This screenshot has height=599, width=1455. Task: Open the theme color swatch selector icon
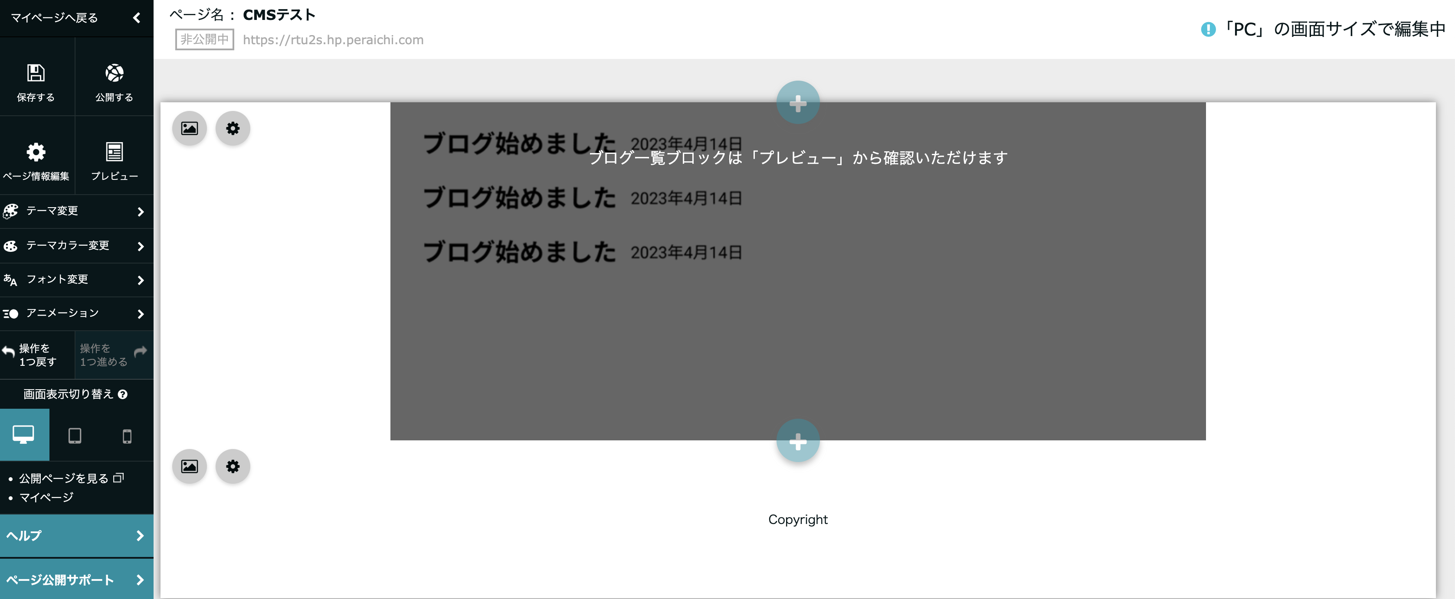(x=10, y=246)
